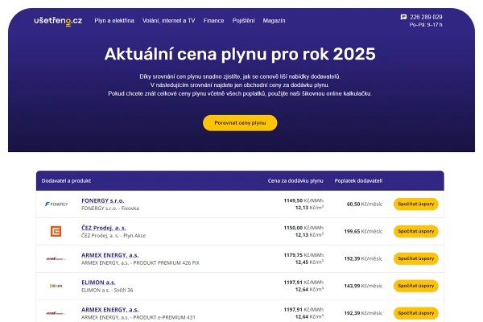Viewport: 483px width, 322px height.
Task: Click Spočítat úspory for ČEZ Prodej row
Action: click(416, 231)
